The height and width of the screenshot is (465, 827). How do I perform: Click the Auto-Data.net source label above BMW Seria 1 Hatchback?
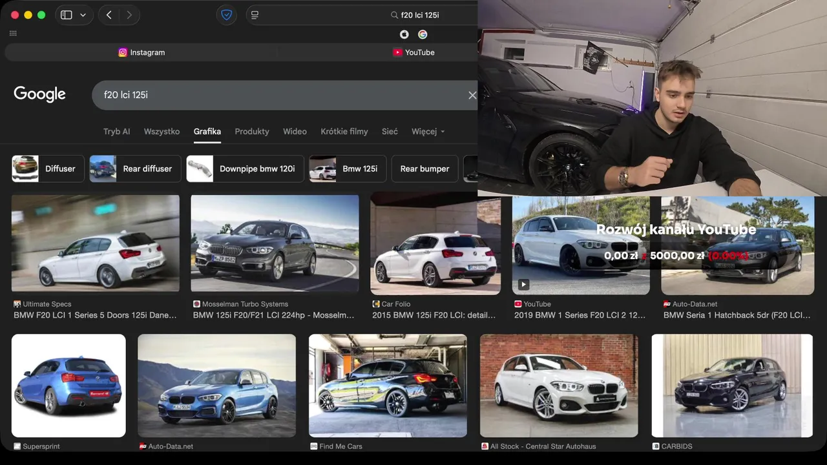[695, 304]
